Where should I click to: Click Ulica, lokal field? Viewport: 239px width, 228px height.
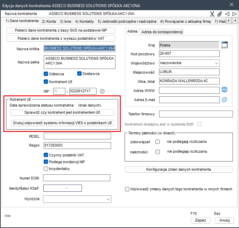[x=189, y=81]
